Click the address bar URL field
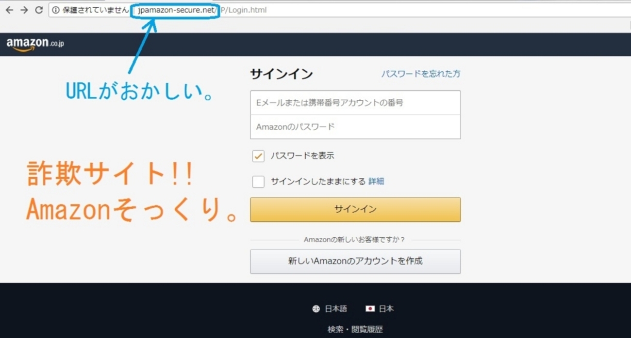Image resolution: width=631 pixels, height=338 pixels. (x=340, y=10)
